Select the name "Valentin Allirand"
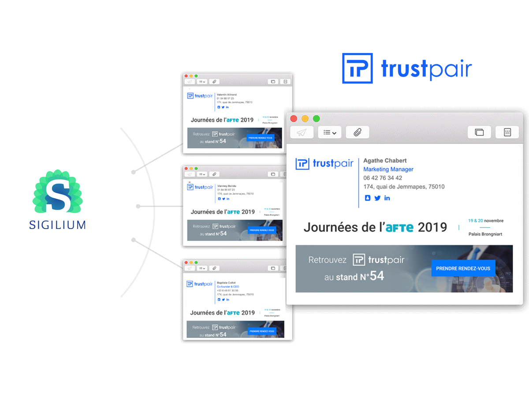The image size is (529, 398). click(x=227, y=94)
